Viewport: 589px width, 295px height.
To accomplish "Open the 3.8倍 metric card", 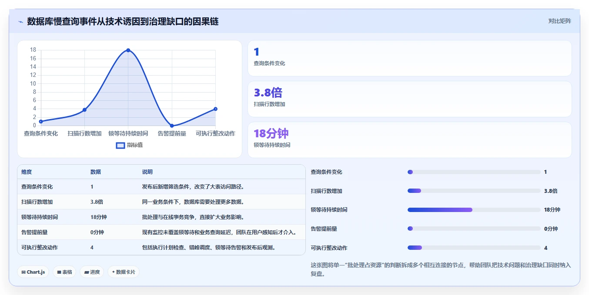I will [409, 99].
